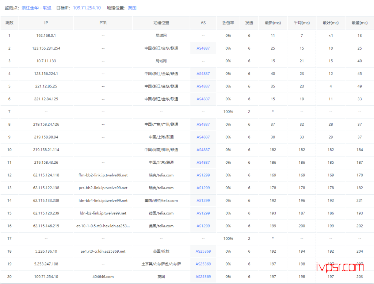Select PTR ldn-bb4-link.ip.twelve99.net

(103, 201)
